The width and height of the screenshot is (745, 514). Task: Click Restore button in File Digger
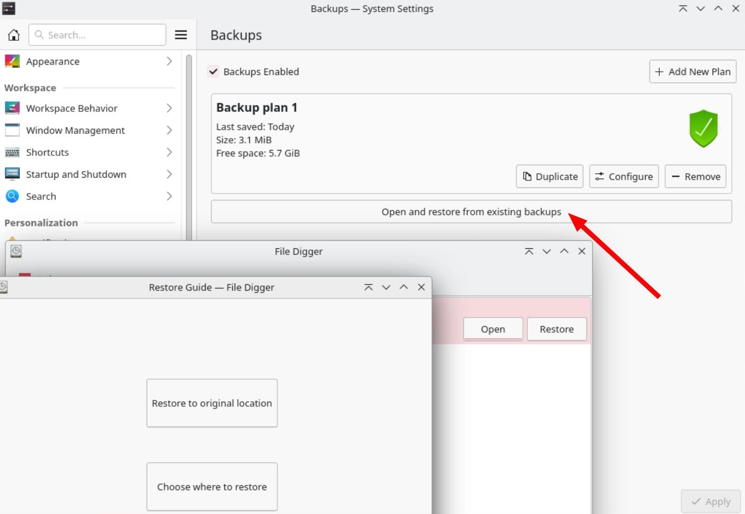[x=557, y=329]
